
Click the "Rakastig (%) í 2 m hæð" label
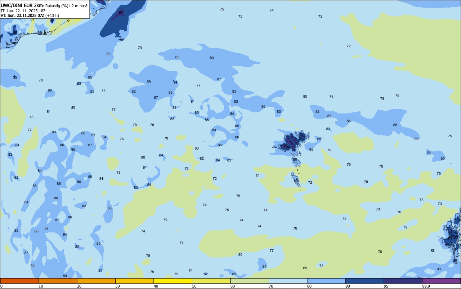point(66,6)
